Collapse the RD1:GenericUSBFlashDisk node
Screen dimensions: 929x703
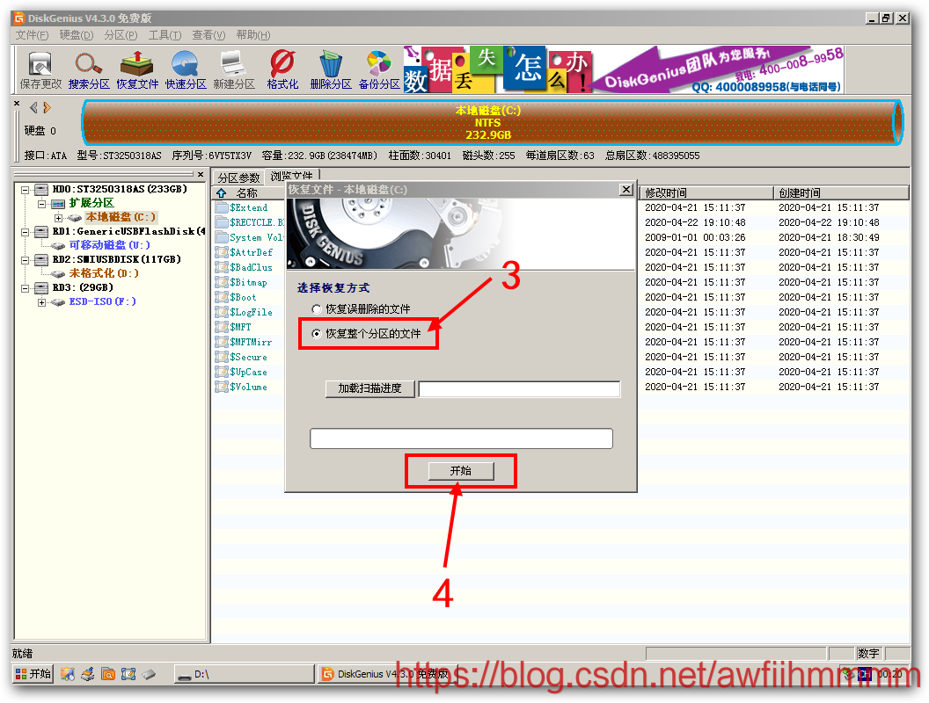tap(25, 232)
